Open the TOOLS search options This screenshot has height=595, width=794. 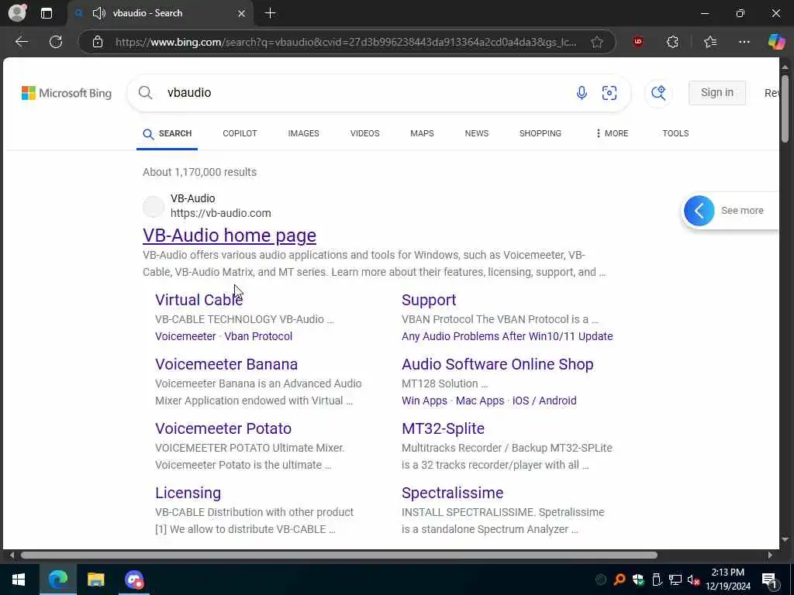[675, 133]
